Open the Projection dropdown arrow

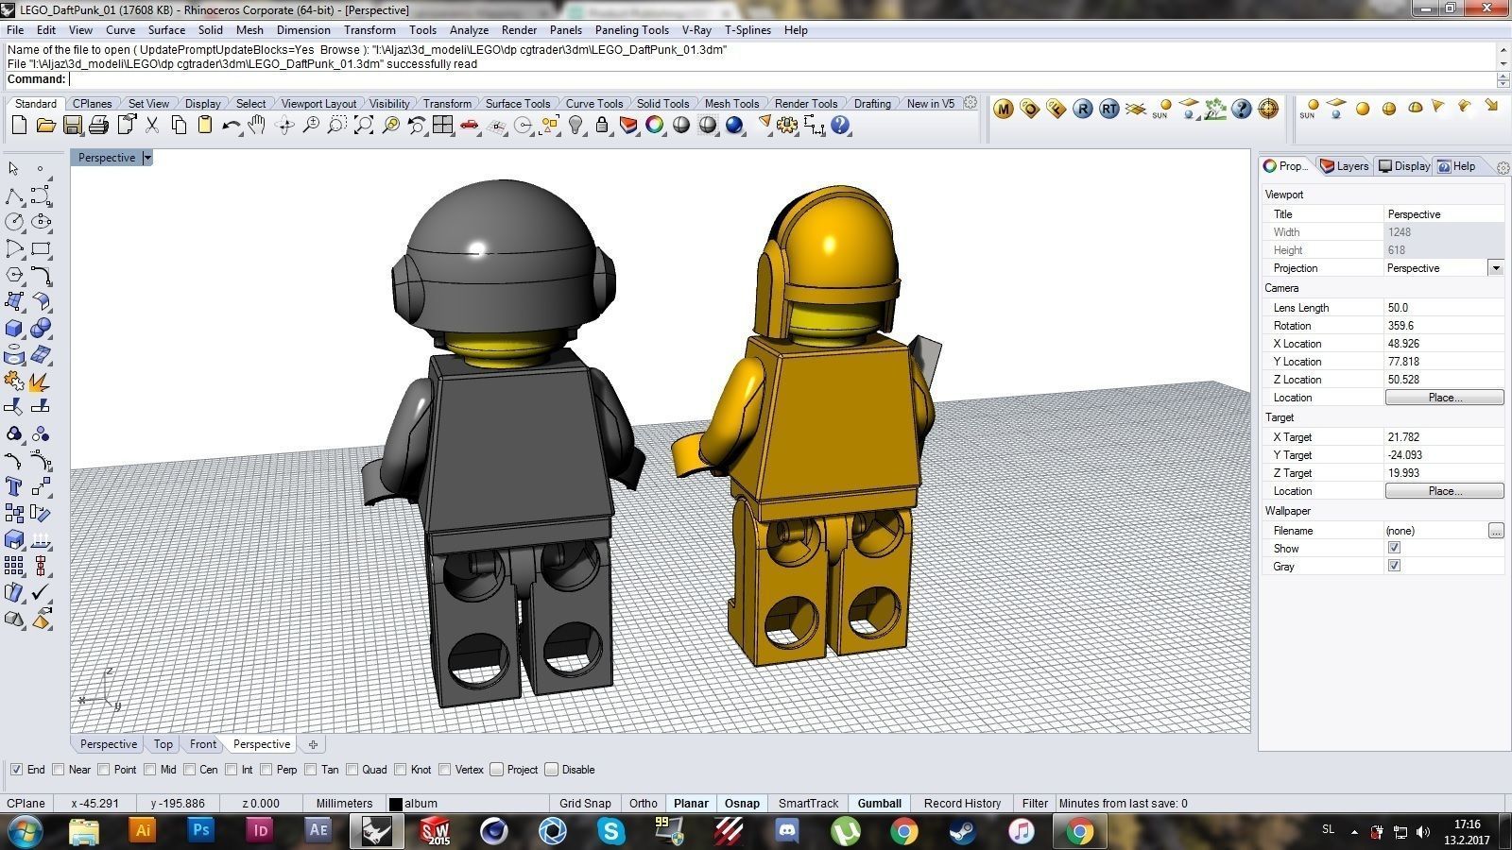(x=1496, y=268)
